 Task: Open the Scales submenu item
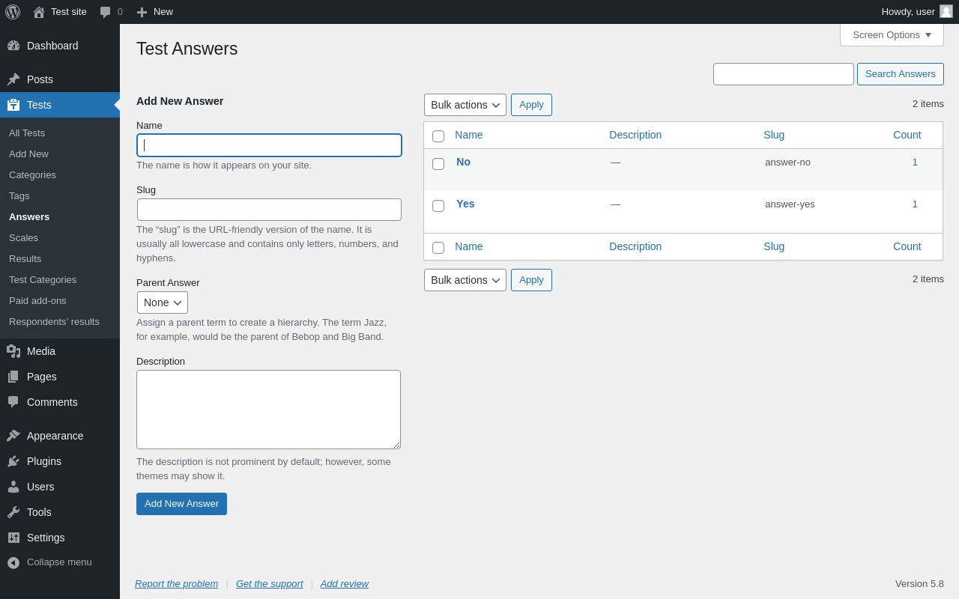point(23,238)
